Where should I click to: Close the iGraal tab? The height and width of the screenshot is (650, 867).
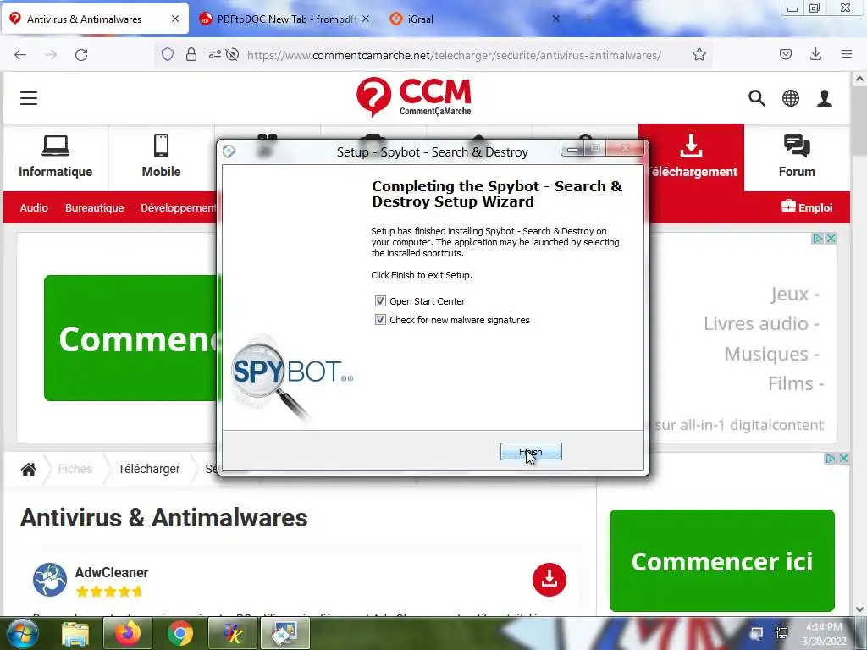[x=555, y=19]
